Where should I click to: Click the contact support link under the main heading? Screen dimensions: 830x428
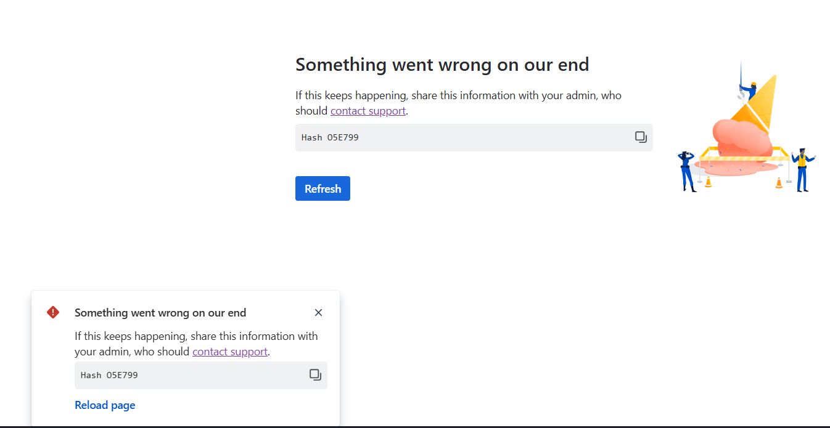click(368, 110)
